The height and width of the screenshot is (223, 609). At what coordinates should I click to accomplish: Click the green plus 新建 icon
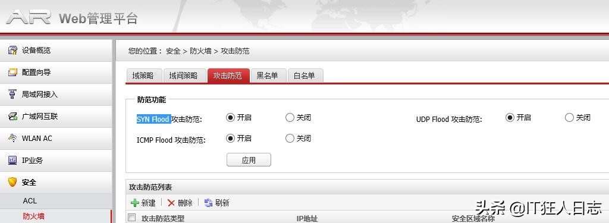click(135, 202)
